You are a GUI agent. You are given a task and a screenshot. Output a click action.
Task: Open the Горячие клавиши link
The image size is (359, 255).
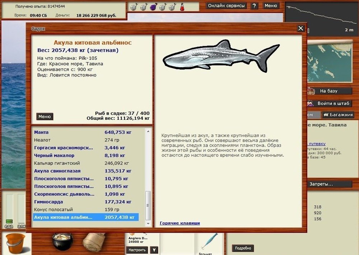[x=179, y=223]
